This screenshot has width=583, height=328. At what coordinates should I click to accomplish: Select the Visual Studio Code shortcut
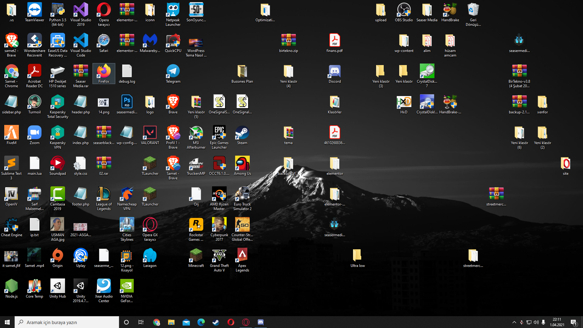[x=81, y=45]
